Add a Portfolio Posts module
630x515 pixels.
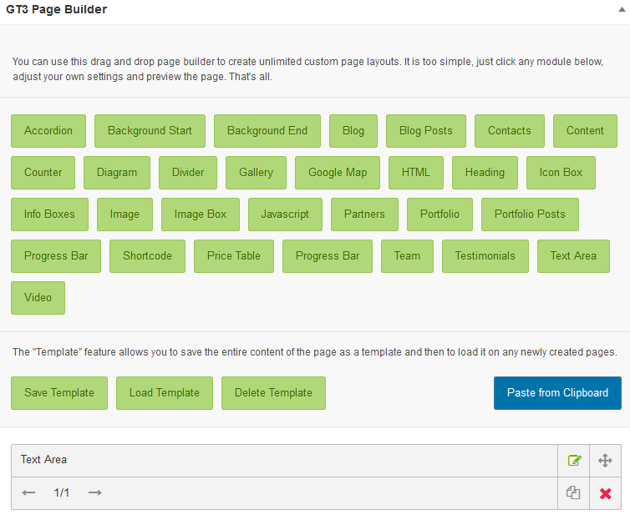[530, 215]
